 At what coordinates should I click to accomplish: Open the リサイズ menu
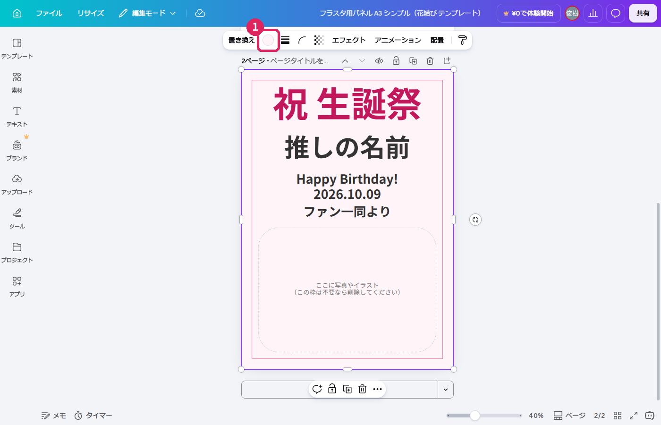pyautogui.click(x=91, y=13)
